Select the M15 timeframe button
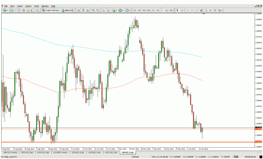 coord(144,10)
